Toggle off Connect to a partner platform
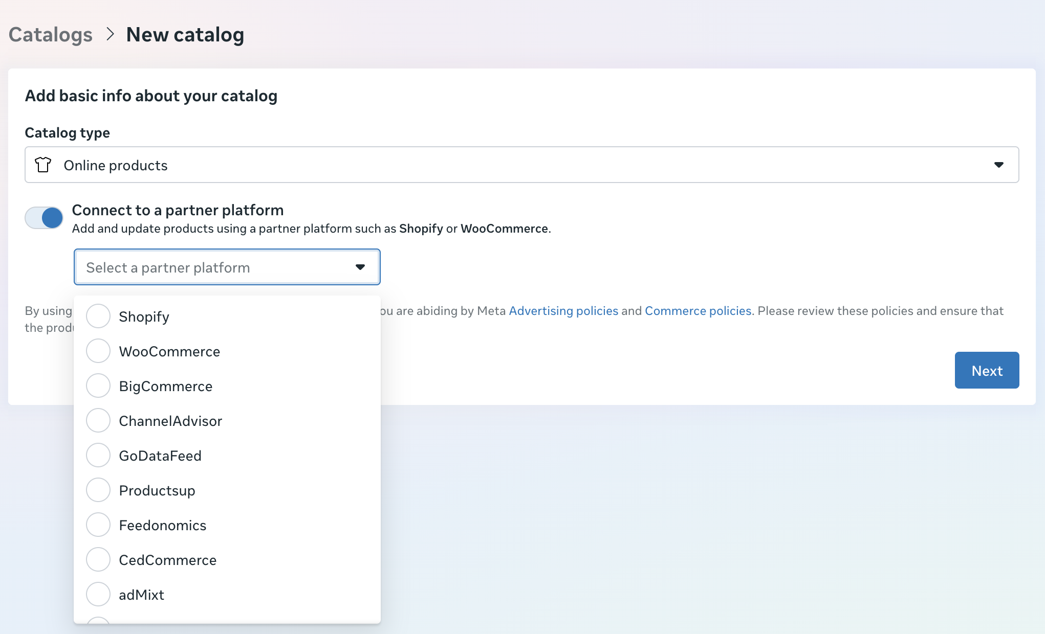 click(44, 218)
